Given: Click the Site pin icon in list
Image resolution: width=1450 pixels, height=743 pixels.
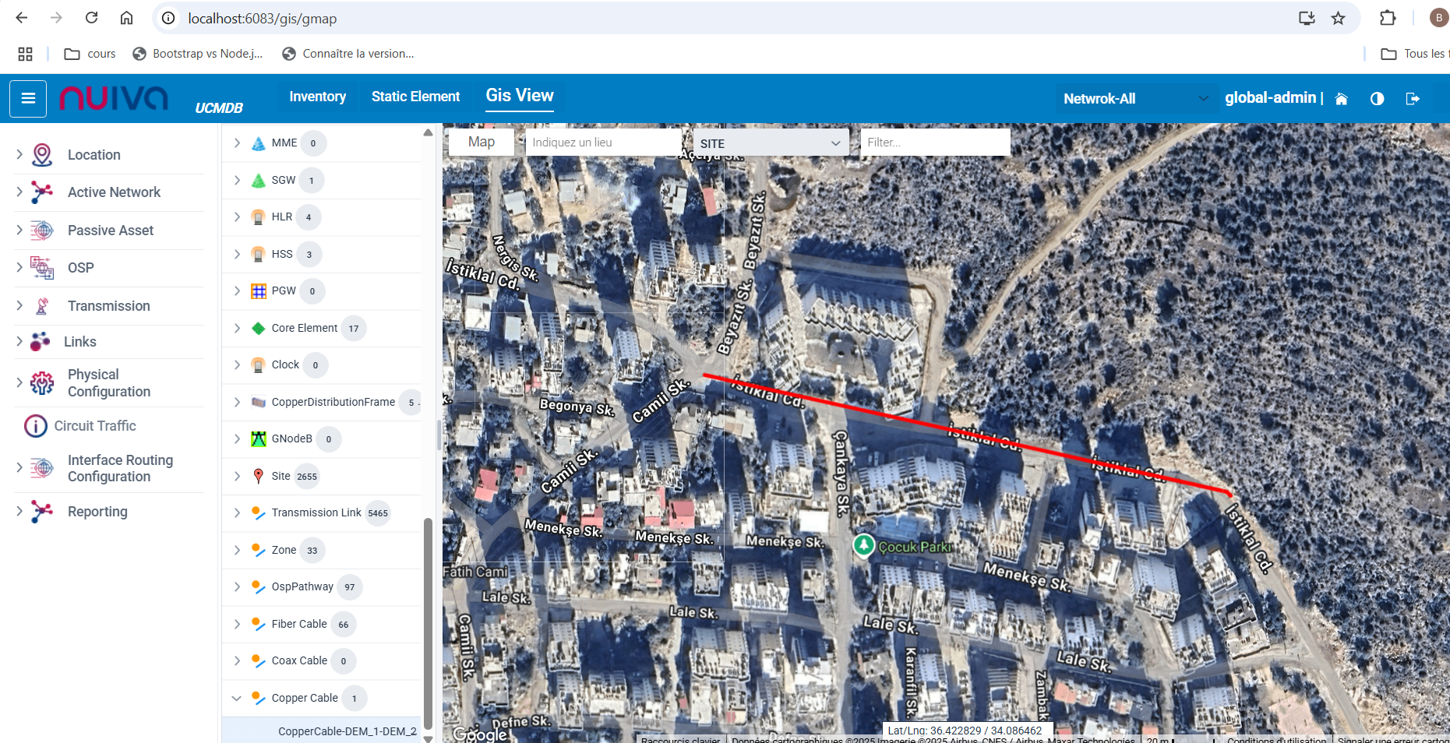Looking at the screenshot, I should point(258,476).
